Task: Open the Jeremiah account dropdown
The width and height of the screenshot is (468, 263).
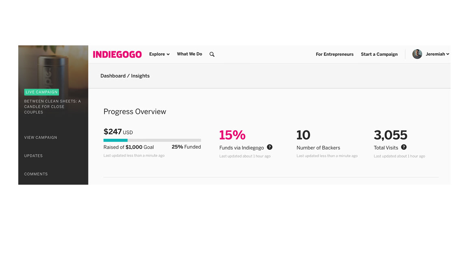Action: [437, 54]
